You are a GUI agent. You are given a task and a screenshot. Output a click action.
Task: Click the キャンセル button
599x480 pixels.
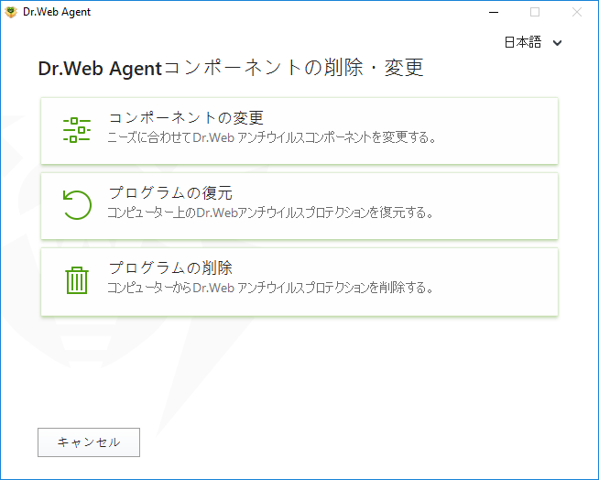(89, 442)
